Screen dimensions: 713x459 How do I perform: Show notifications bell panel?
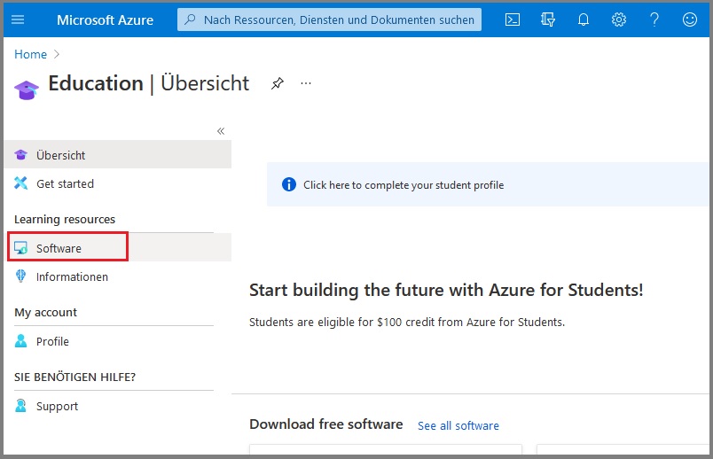[584, 19]
